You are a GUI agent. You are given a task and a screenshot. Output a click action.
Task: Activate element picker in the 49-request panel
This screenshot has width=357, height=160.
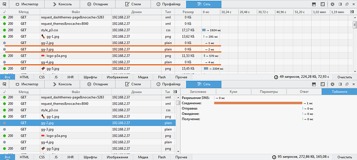pyautogui.click(x=4, y=4)
